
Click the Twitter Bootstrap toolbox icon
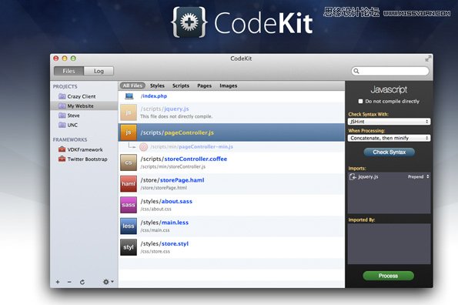click(x=62, y=159)
